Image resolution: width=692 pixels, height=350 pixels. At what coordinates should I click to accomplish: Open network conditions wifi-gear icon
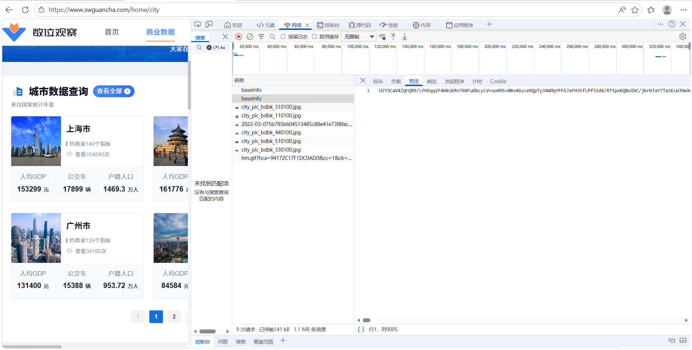[x=382, y=37]
